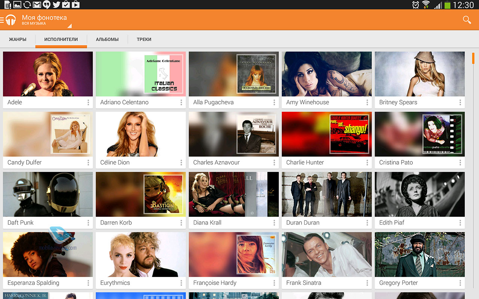Viewport: 479px width, 299px height.
Task: Open overflow menu for Britney Spears
Action: point(460,102)
